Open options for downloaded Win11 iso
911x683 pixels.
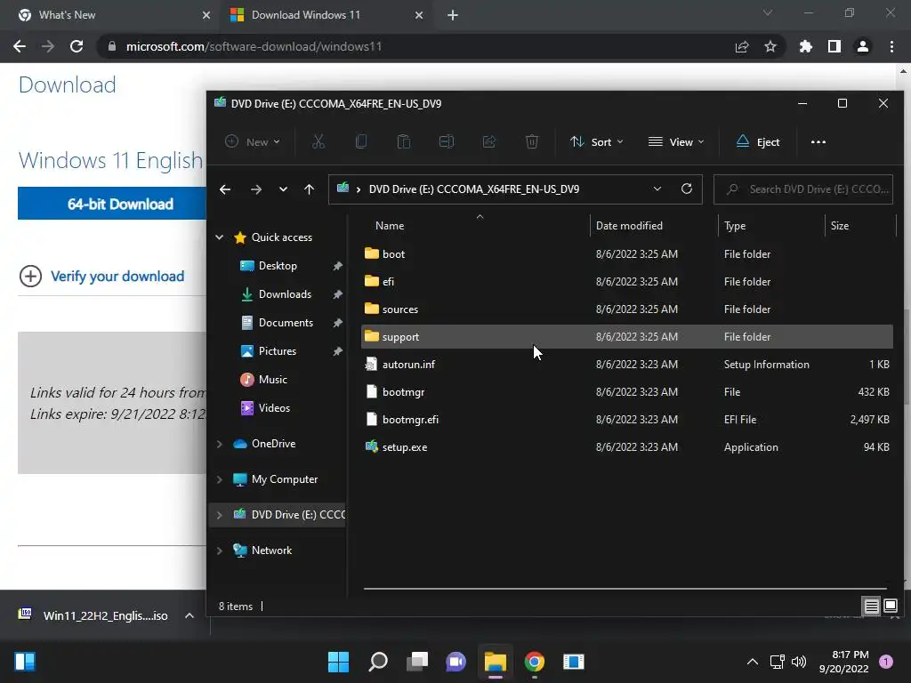point(189,615)
